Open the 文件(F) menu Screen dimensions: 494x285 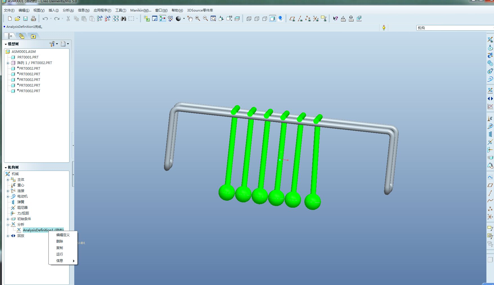(x=9, y=10)
